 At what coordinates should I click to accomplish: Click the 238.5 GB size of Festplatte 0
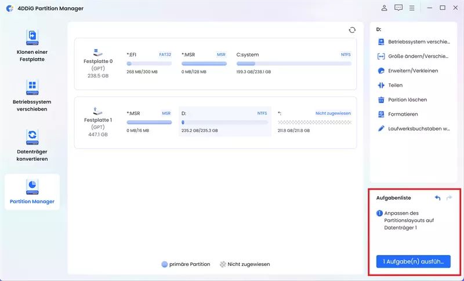(98, 76)
